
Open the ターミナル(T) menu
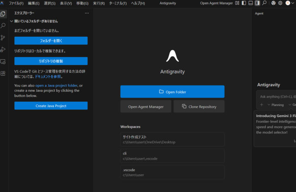[x=118, y=3]
